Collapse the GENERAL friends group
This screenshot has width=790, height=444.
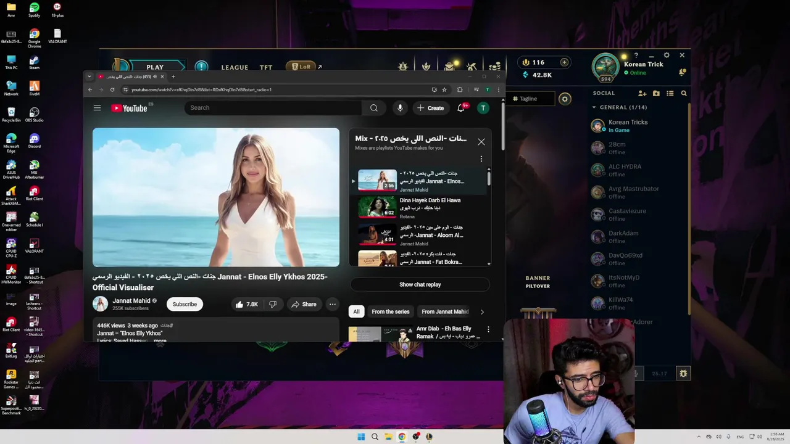(594, 107)
